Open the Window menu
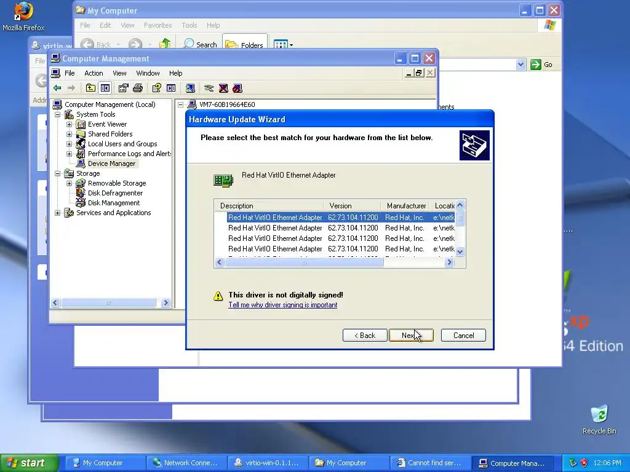630x472 pixels. click(148, 73)
